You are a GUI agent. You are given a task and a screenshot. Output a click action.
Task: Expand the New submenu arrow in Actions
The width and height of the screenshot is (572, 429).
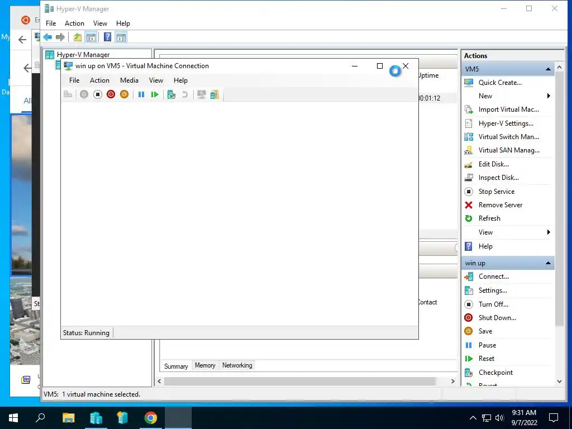click(549, 96)
